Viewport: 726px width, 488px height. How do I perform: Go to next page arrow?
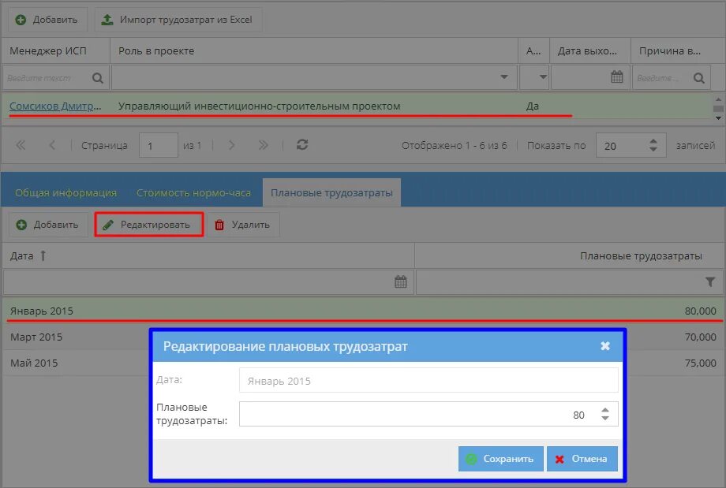[231, 145]
